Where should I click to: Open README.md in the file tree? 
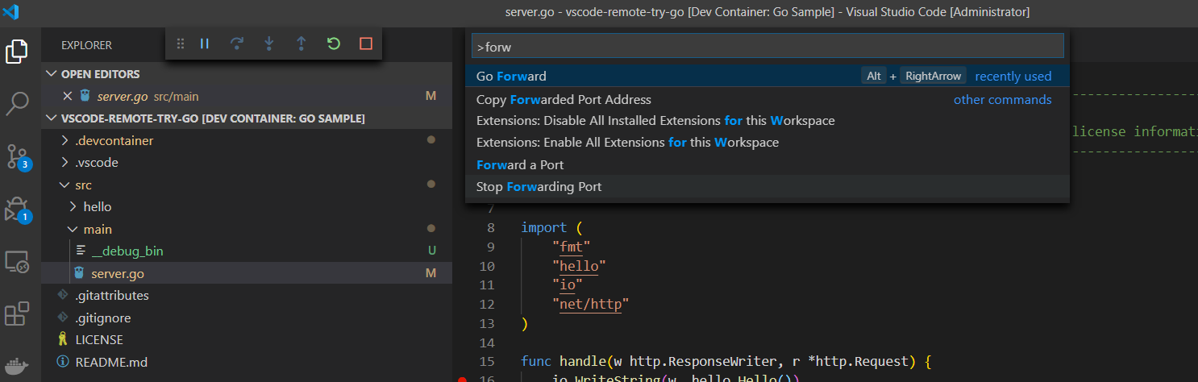247,362
